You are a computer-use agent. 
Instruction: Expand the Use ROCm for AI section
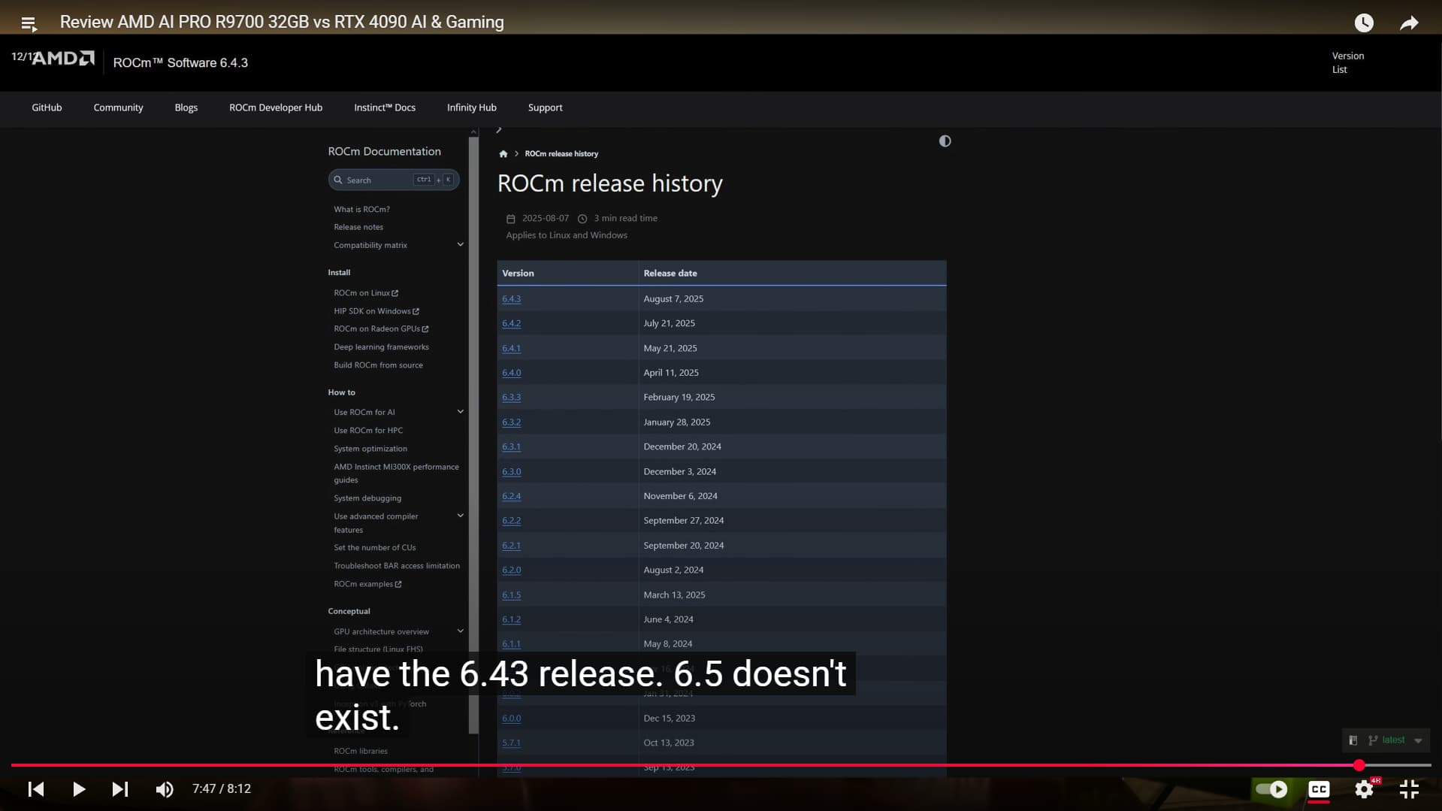pos(460,412)
